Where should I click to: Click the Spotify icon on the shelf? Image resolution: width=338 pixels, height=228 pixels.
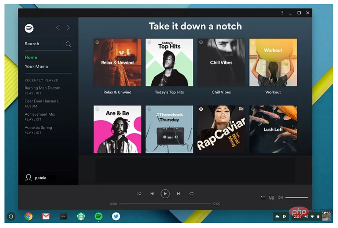click(x=98, y=217)
